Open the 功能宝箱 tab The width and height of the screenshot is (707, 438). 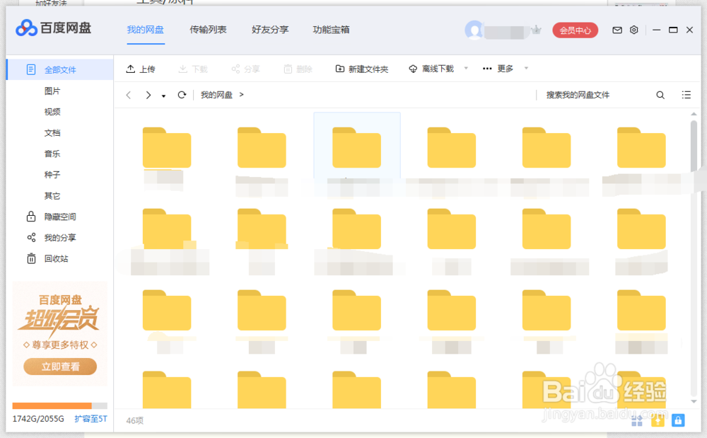click(x=331, y=30)
